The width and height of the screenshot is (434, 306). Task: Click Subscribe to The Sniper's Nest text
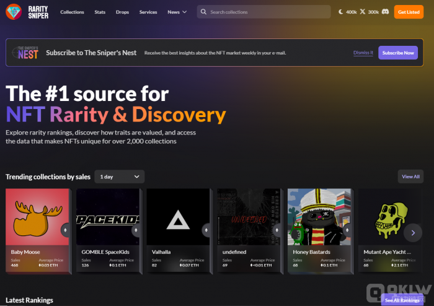tap(91, 53)
